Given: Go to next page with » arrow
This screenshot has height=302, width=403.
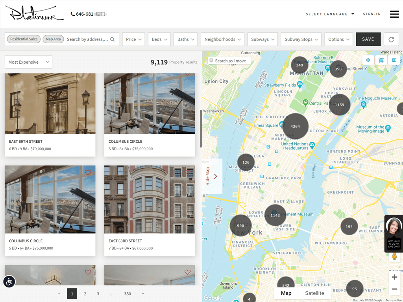Looking at the screenshot, I should click(x=142, y=293).
